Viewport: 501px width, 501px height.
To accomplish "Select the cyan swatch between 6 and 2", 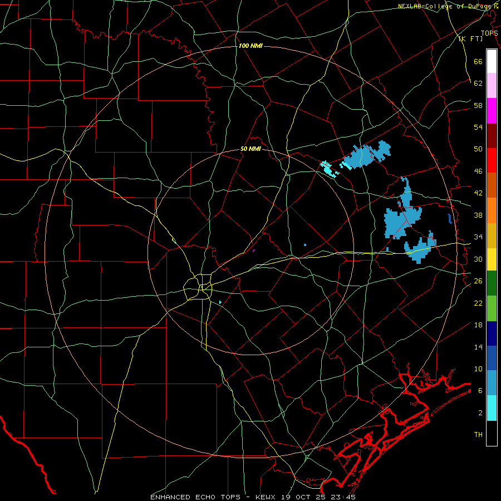I will point(492,408).
